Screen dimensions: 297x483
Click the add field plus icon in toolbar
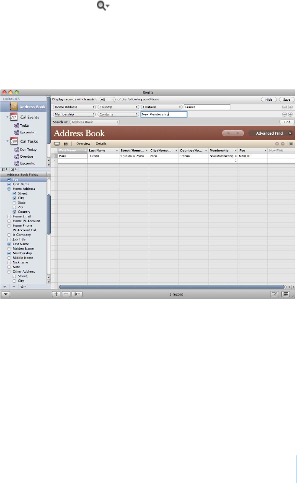pos(277,144)
